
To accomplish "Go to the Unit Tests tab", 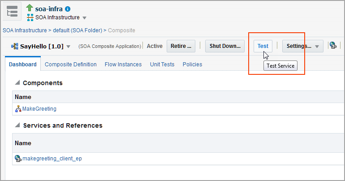I will 162,65.
